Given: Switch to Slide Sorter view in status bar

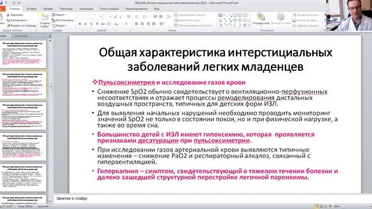Looking at the screenshot, I should 321,207.
